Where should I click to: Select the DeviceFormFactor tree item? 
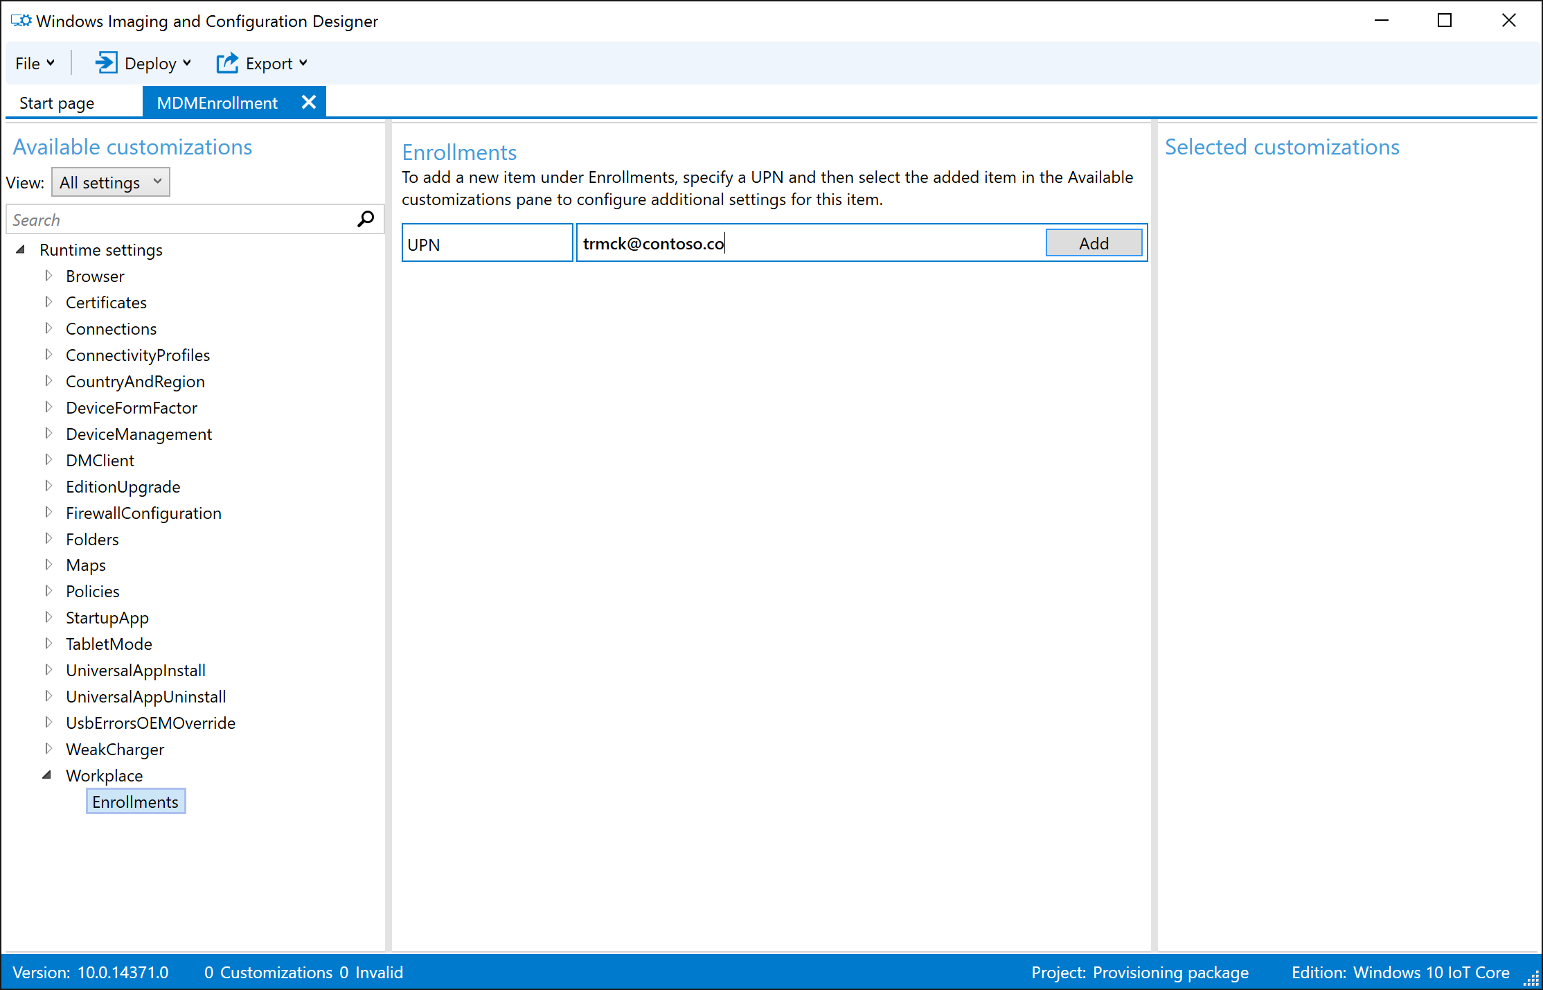(132, 407)
